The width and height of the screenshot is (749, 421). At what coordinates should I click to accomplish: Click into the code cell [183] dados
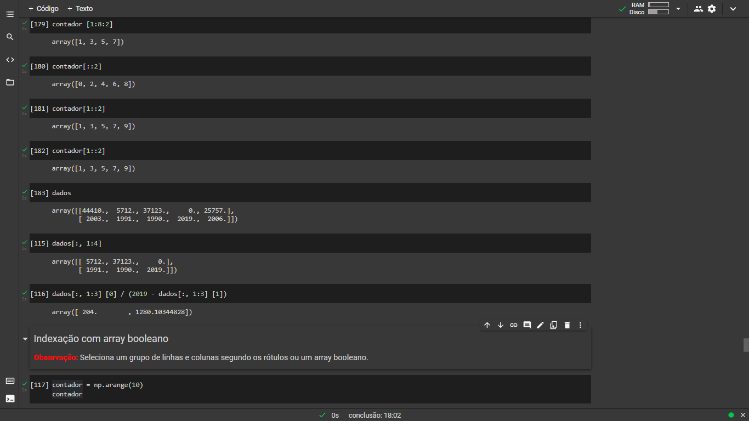[310, 193]
